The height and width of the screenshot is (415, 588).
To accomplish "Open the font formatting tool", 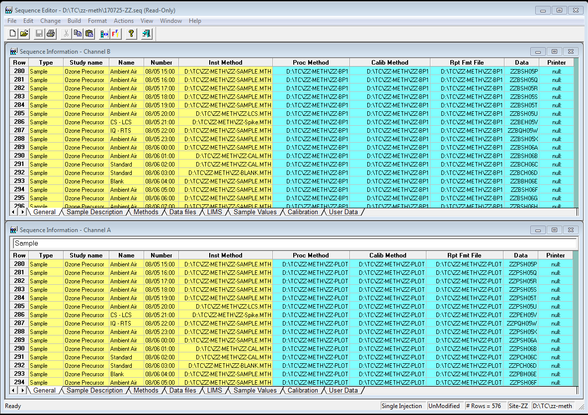I will (x=116, y=33).
